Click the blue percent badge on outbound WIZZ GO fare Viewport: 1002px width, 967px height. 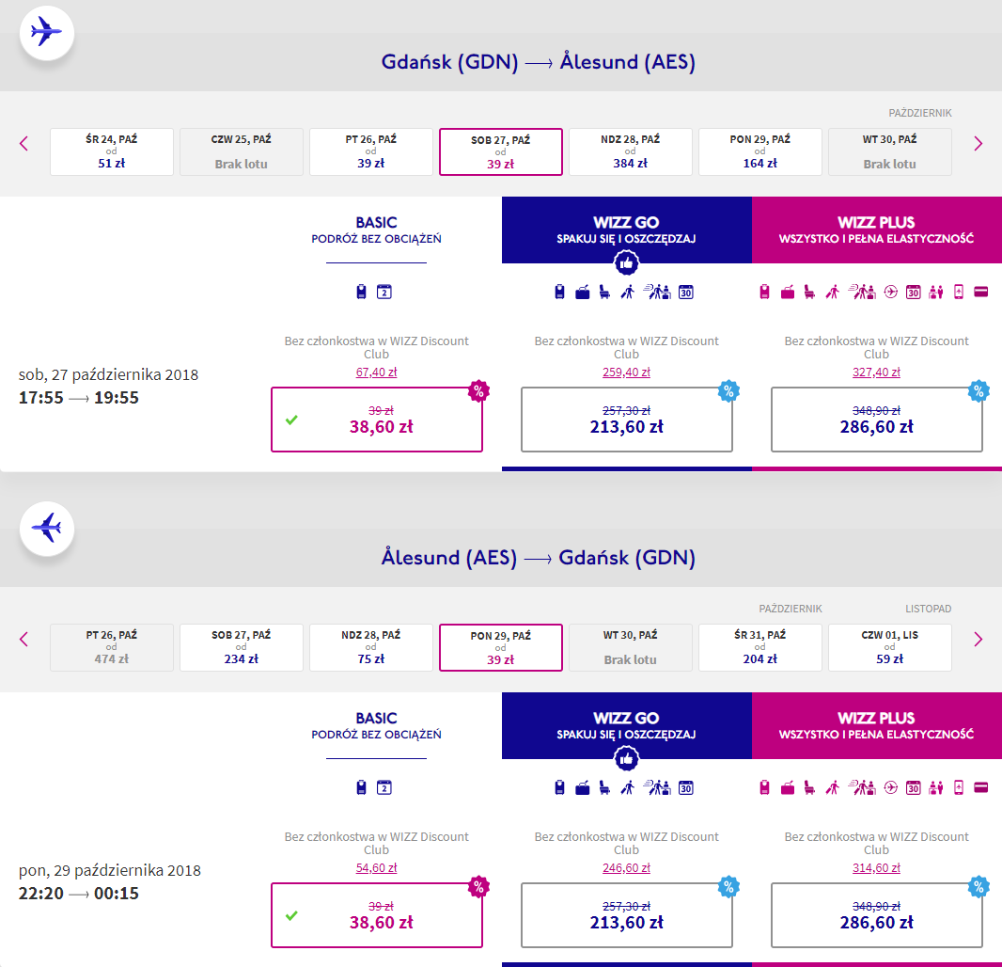point(728,390)
